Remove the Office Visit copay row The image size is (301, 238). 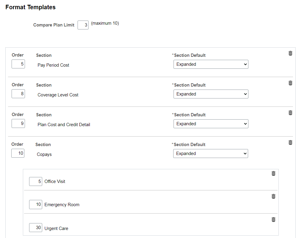tap(273, 173)
